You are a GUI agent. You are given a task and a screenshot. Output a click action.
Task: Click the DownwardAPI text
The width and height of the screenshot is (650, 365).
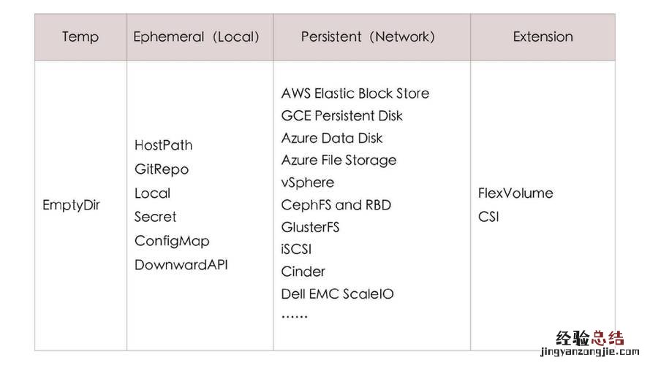click(181, 265)
